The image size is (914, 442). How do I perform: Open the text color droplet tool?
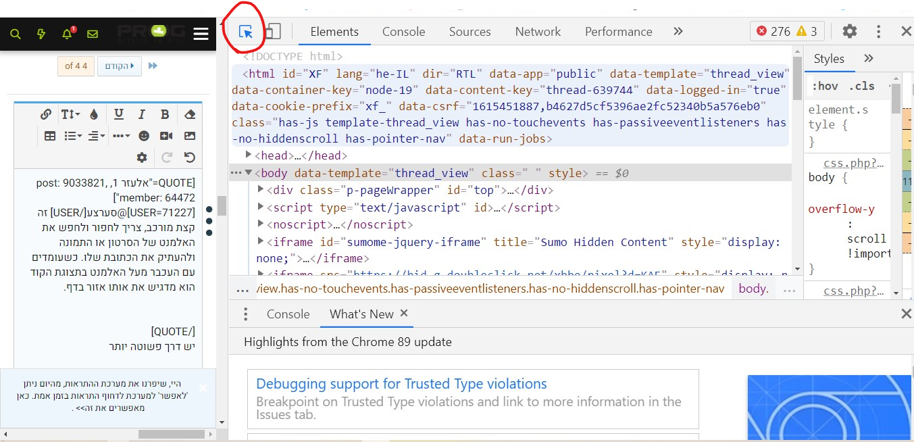pyautogui.click(x=94, y=114)
